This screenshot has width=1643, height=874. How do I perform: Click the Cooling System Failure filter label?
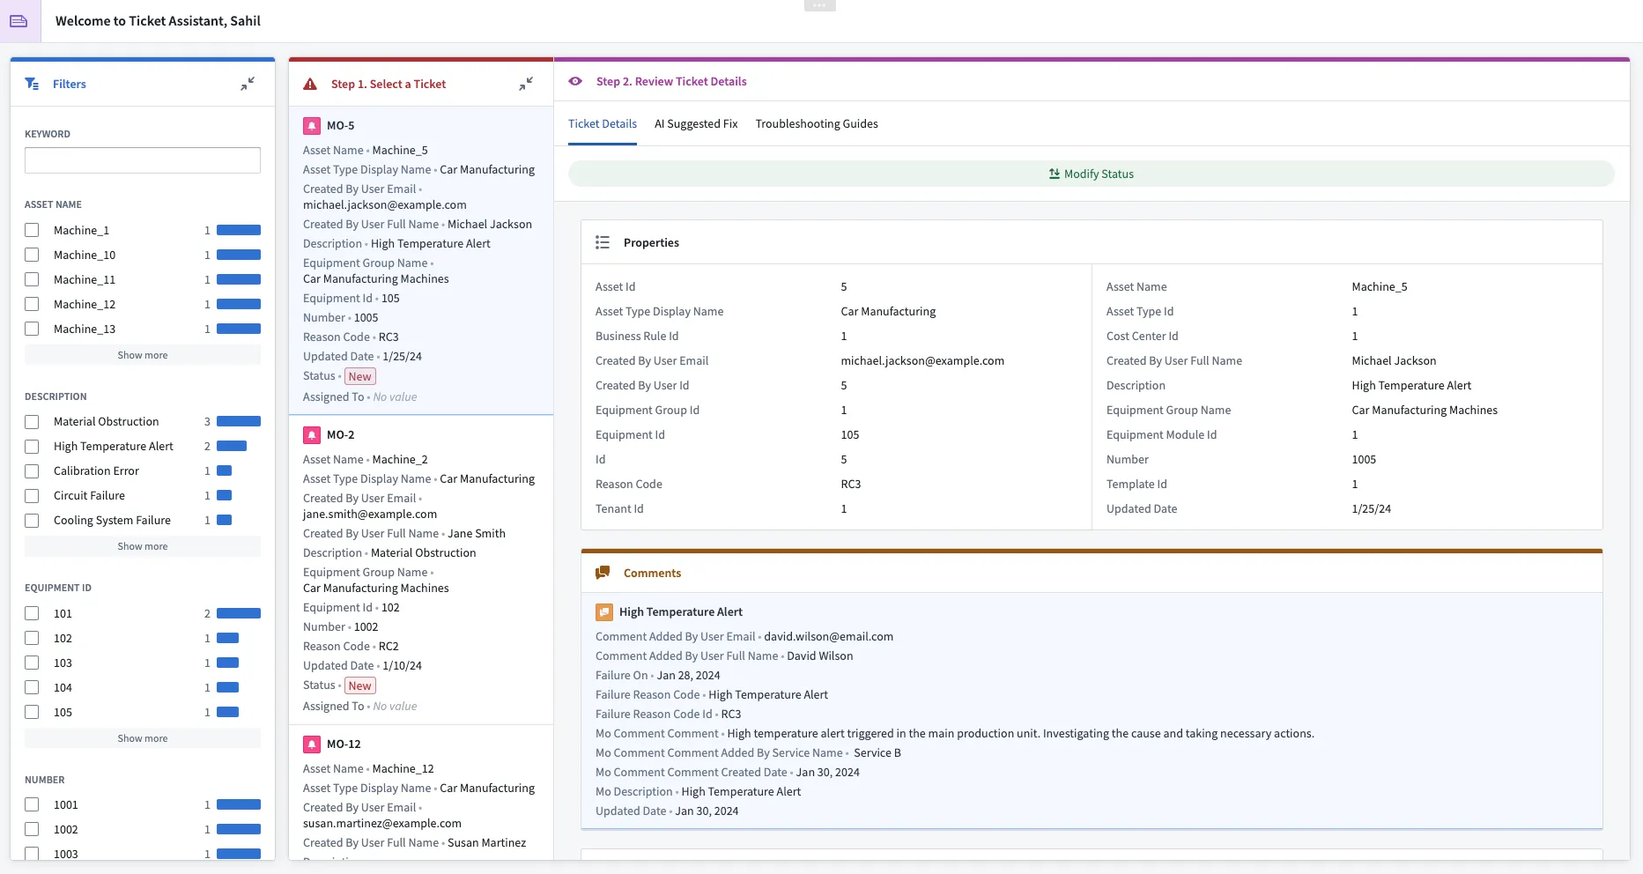pos(112,521)
